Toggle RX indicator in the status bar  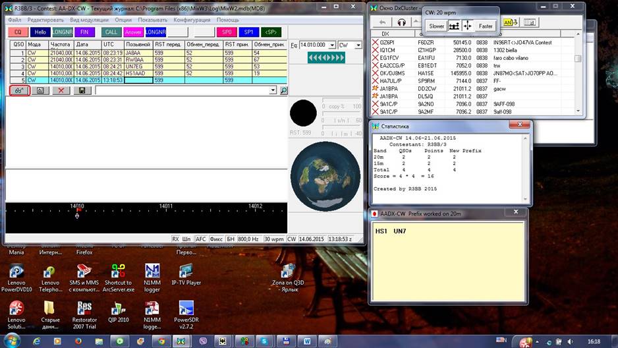click(x=175, y=239)
